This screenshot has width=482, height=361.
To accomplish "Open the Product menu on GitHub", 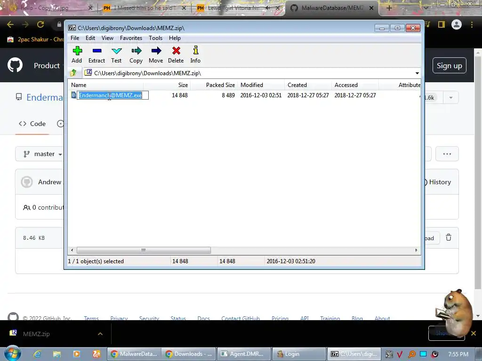I will tap(47, 65).
